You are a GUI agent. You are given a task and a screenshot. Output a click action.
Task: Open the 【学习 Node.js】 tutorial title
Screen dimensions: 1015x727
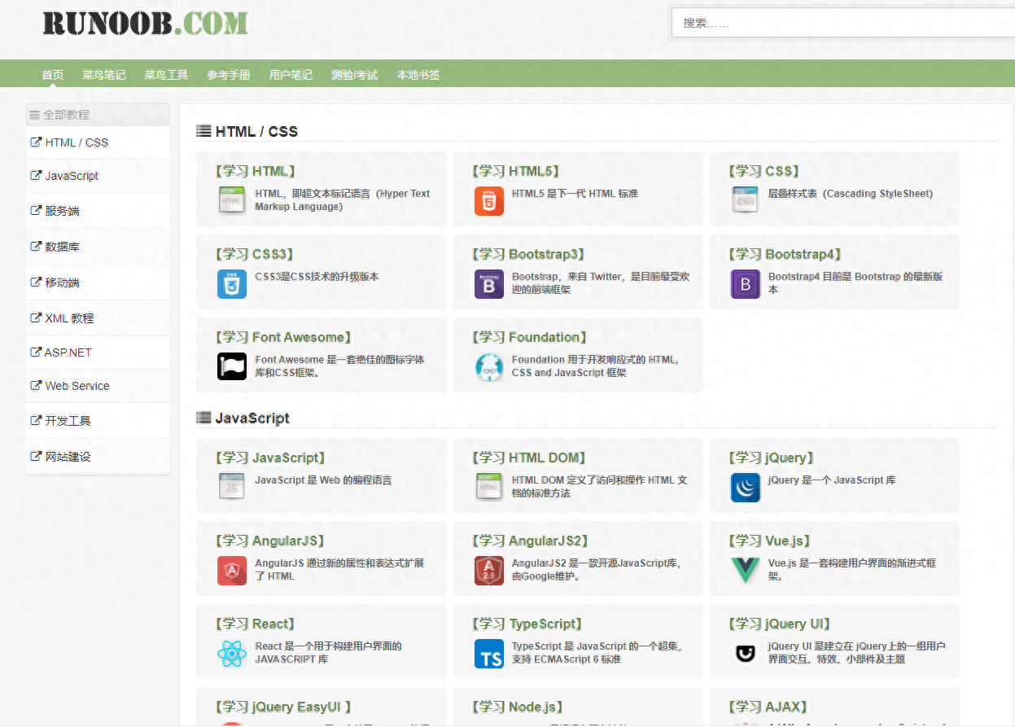[x=517, y=707]
